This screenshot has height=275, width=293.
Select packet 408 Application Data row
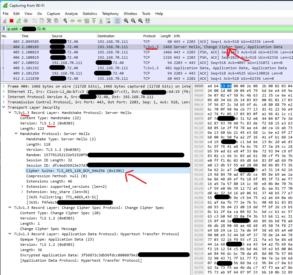point(147,68)
